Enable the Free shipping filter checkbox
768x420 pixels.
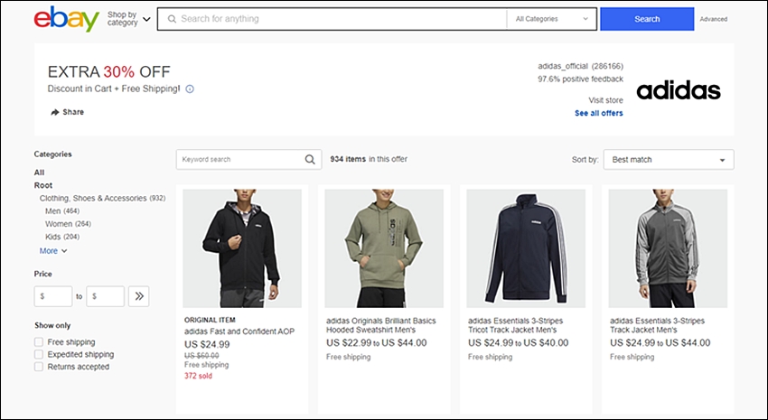39,341
